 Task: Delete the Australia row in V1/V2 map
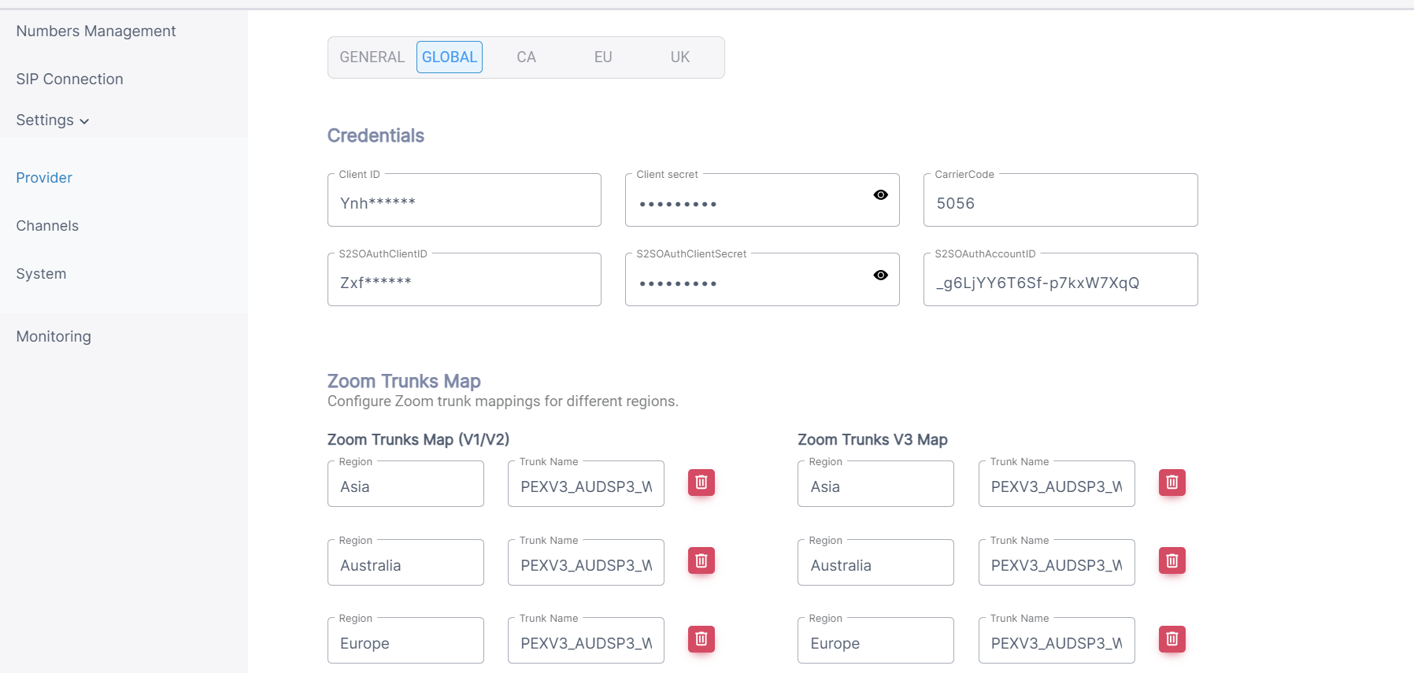701,561
